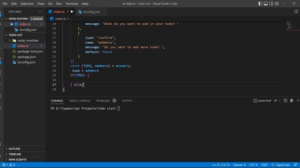Select tsconfig.json under Open Editors
This screenshot has width=300, height=168.
point(28,30)
